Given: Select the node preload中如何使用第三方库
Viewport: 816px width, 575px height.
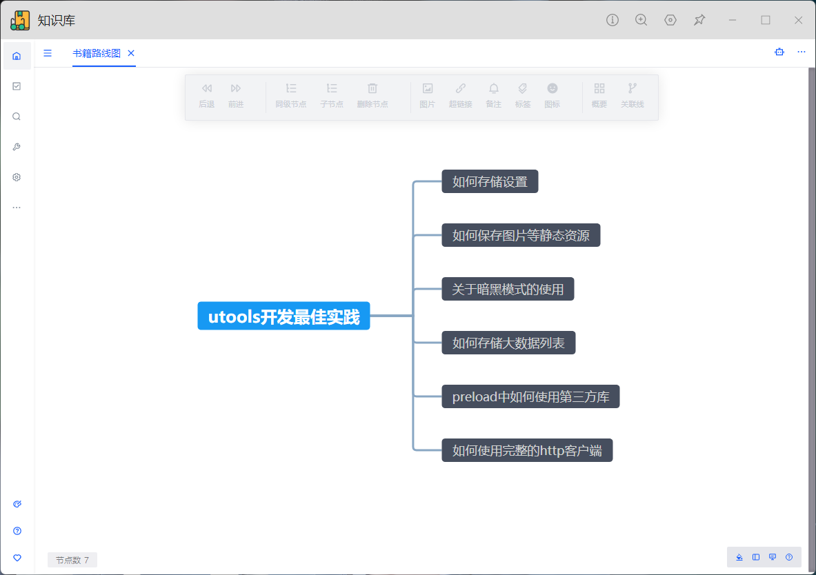Looking at the screenshot, I should coord(531,396).
